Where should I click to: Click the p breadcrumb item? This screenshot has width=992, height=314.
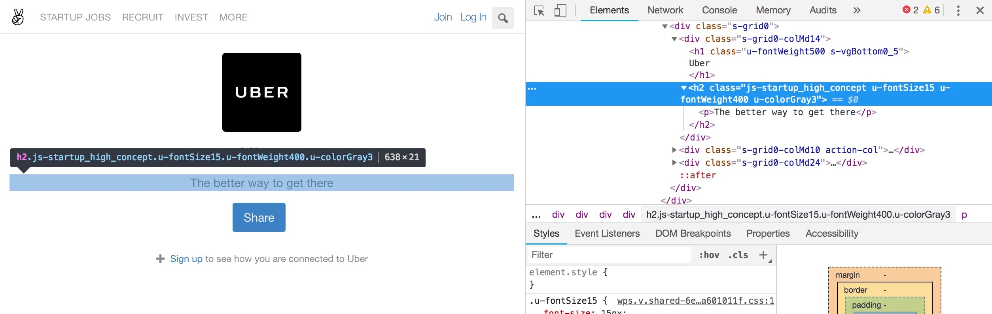[964, 215]
